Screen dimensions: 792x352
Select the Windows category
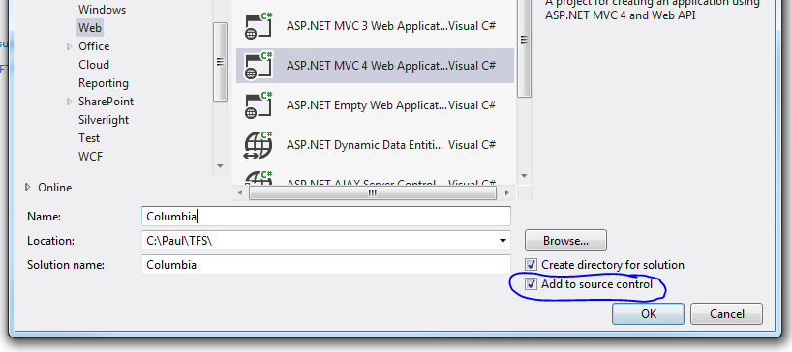tap(102, 9)
